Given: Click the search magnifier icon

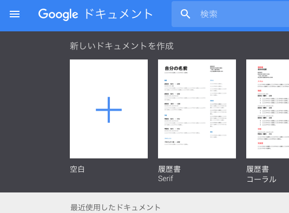Looking at the screenshot, I should [185, 14].
